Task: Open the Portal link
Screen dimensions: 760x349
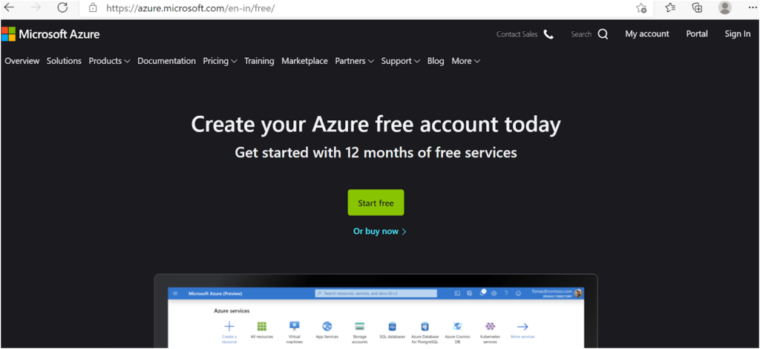Action: [x=697, y=34]
